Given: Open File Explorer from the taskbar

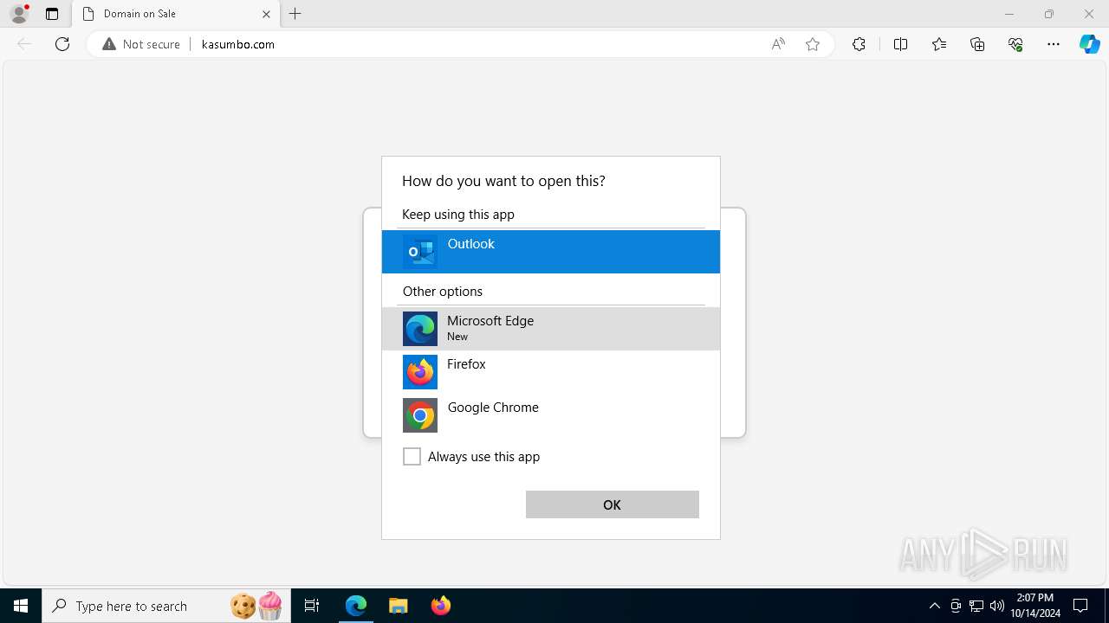Looking at the screenshot, I should (x=398, y=606).
